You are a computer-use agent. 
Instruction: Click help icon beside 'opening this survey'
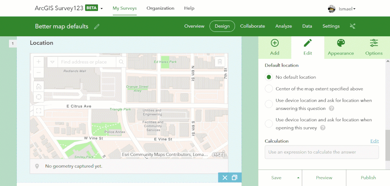[x=322, y=128]
